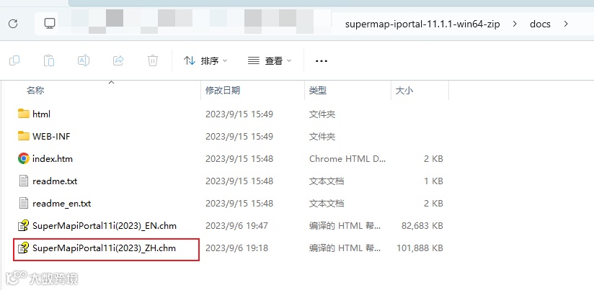Click the date of WEB-INF row
The image size is (594, 290).
click(239, 136)
